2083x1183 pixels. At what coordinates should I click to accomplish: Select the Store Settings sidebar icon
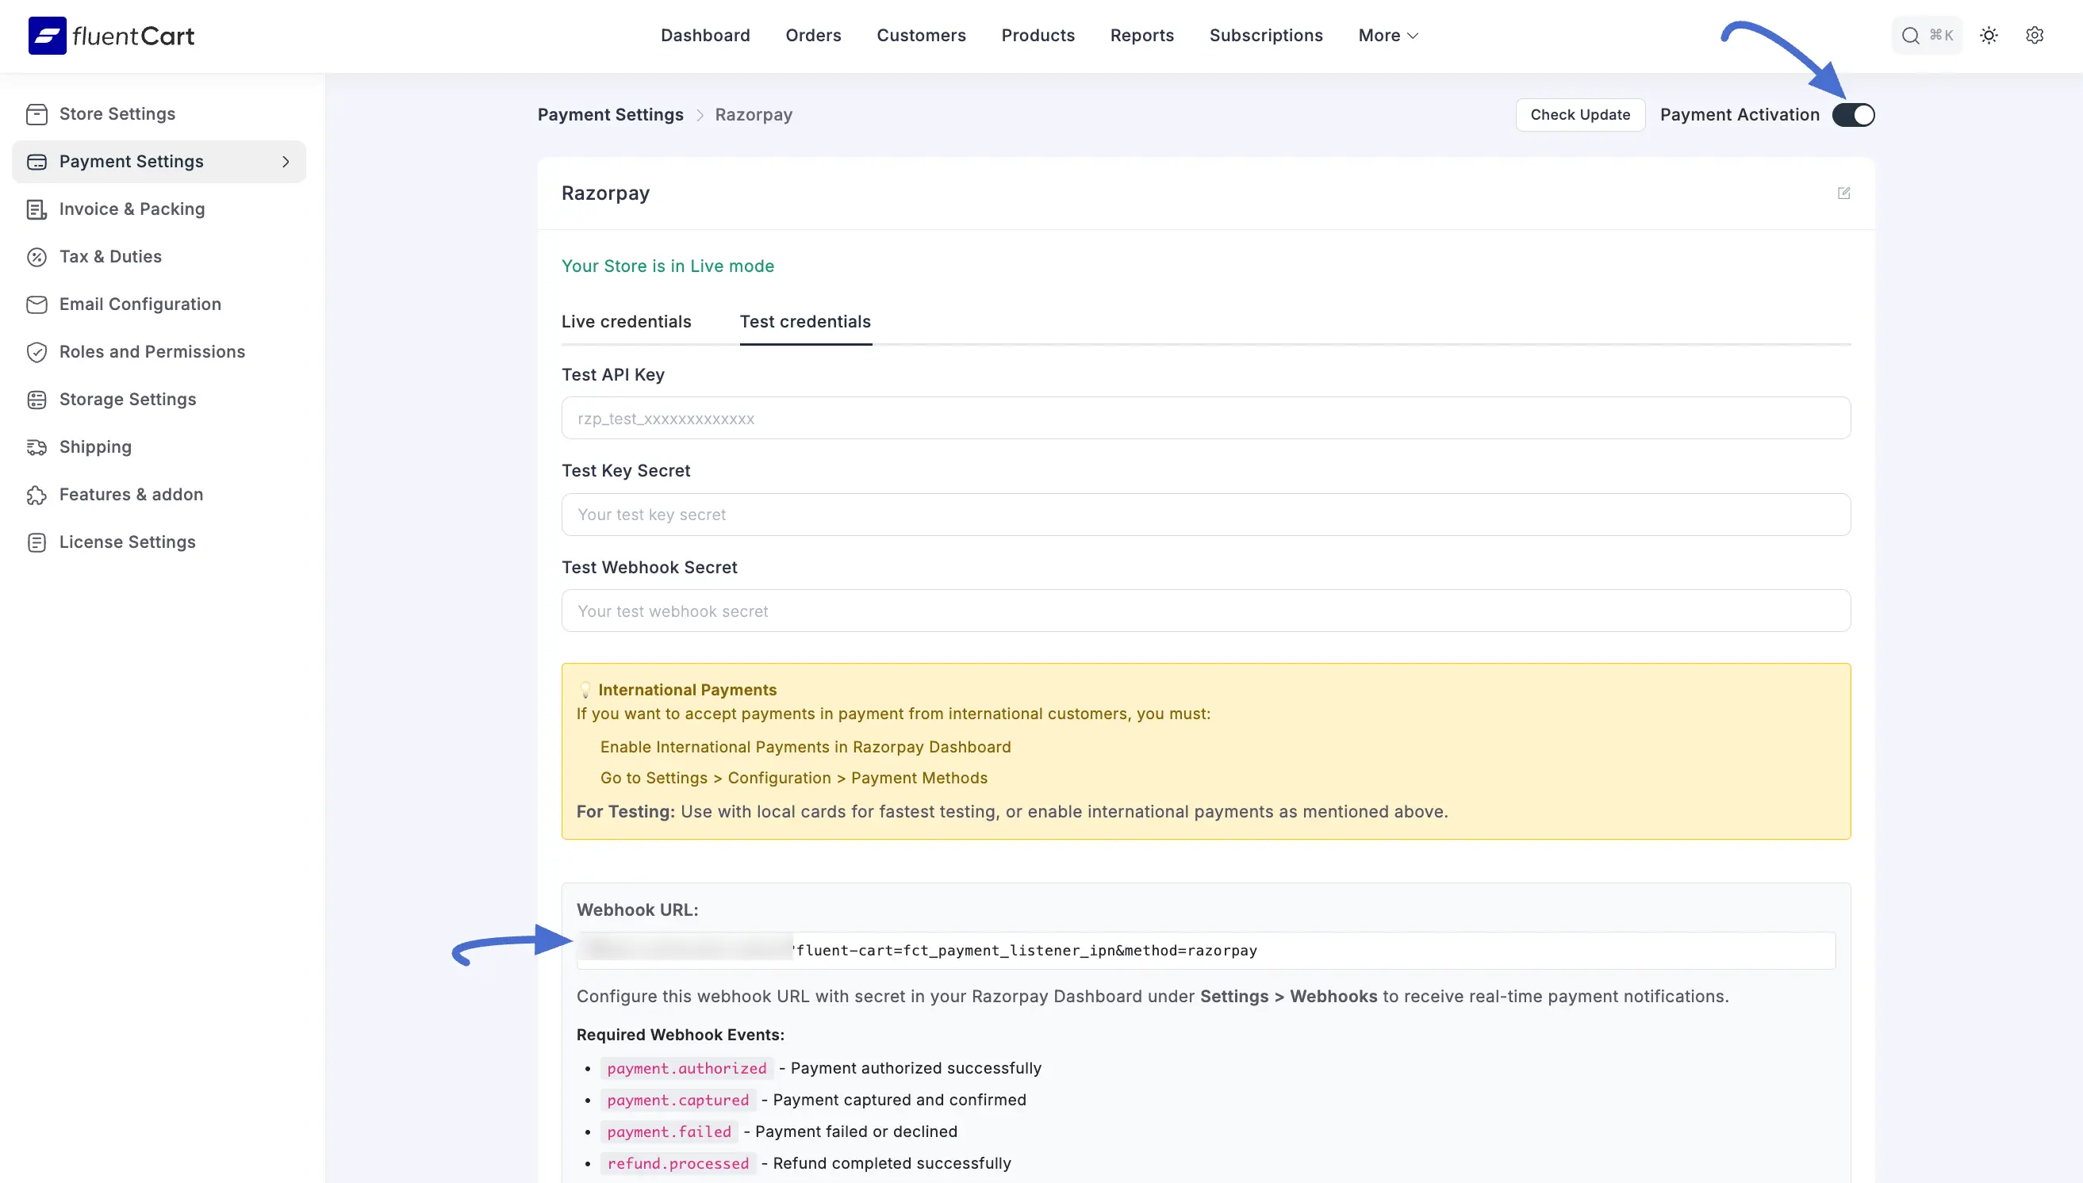(x=37, y=113)
